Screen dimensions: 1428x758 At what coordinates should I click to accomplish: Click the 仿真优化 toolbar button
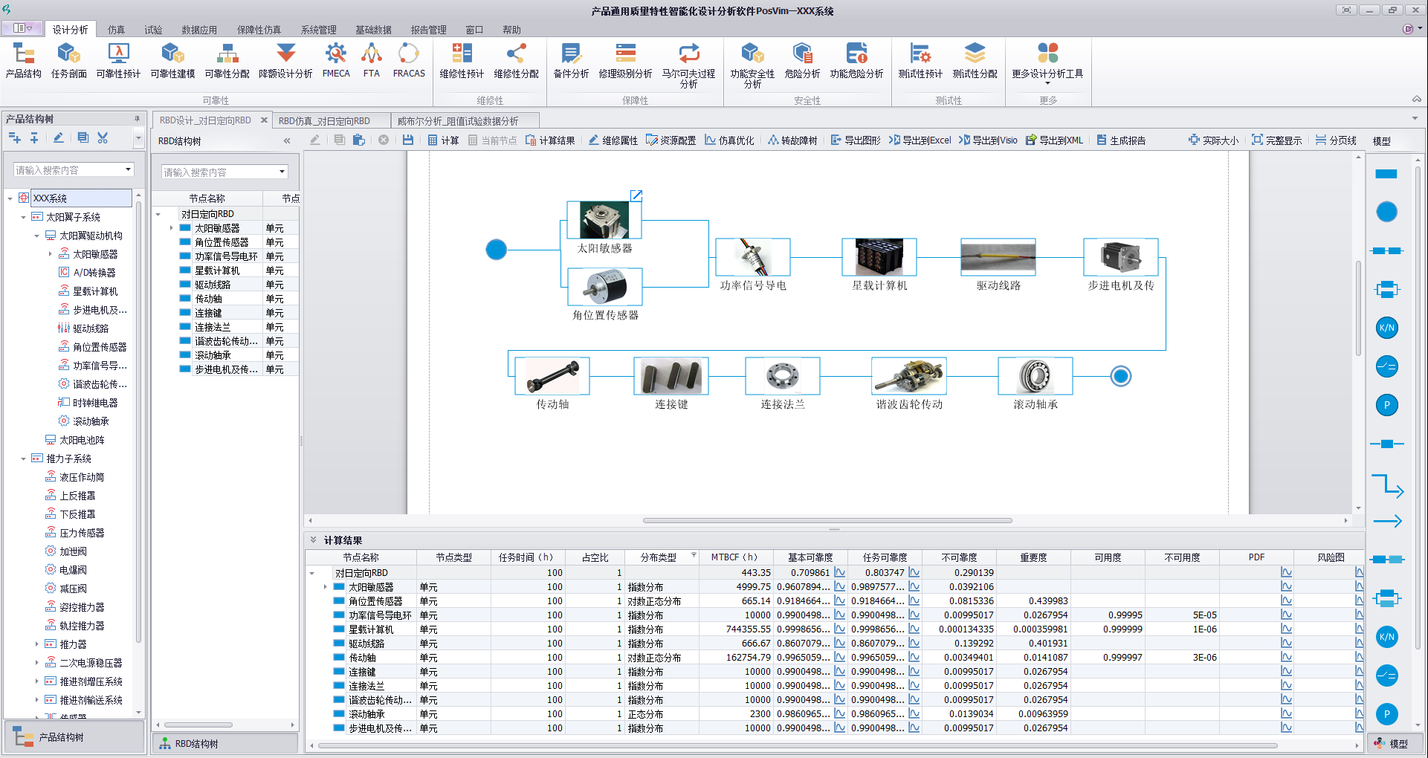click(x=729, y=140)
